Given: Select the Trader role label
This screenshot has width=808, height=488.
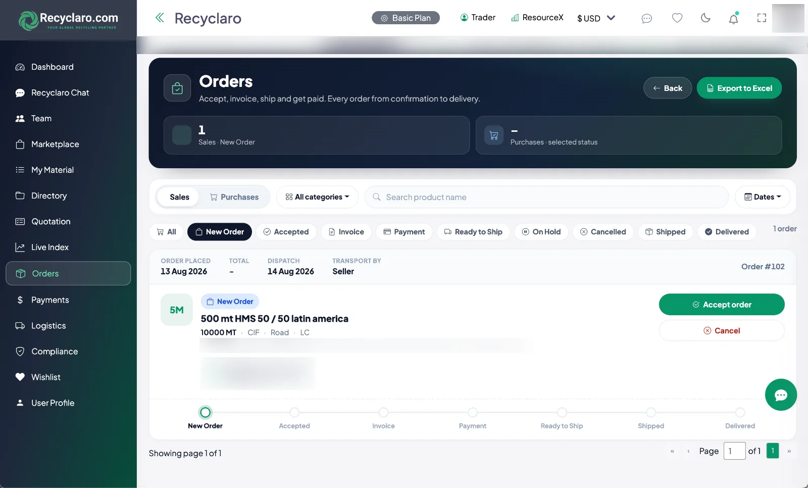Looking at the screenshot, I should click(478, 18).
